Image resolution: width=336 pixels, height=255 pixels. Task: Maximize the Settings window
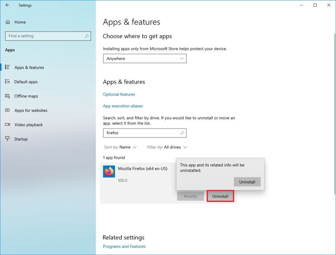coord(315,5)
